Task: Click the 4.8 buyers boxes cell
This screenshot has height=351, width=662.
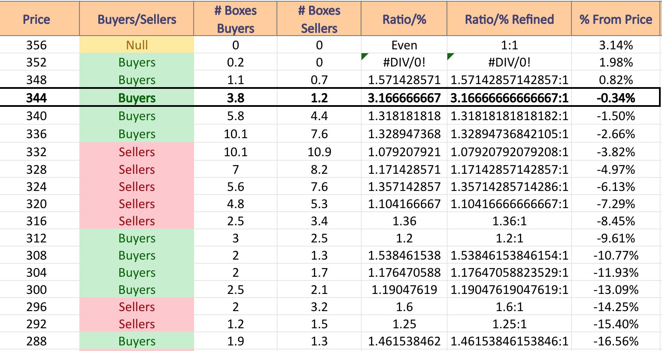Action: 235,204
